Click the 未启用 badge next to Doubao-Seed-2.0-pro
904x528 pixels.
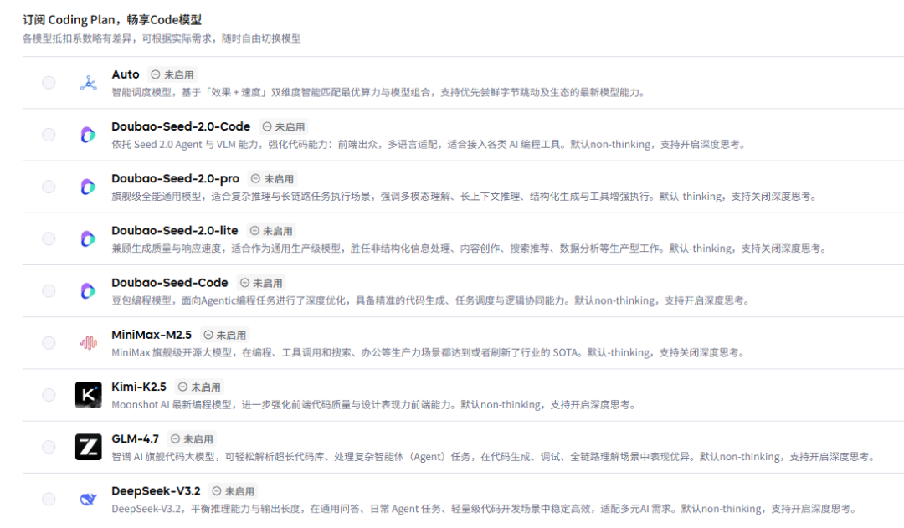pos(272,179)
